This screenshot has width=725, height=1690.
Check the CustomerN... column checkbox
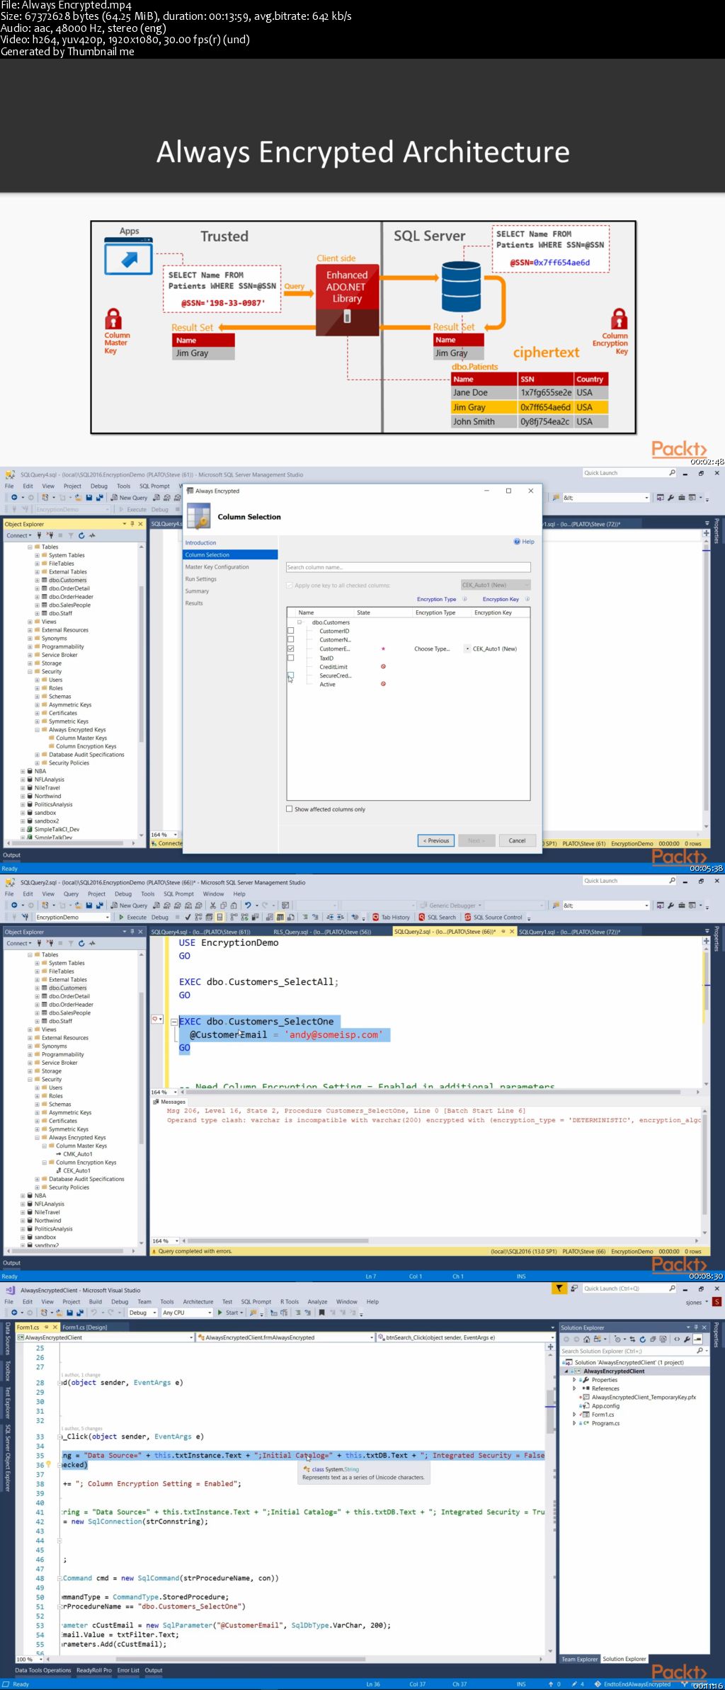tap(290, 639)
